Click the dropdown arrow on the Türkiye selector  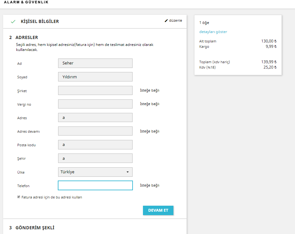pos(128,172)
